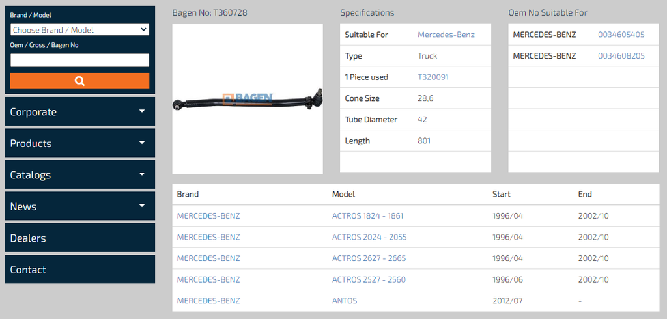Image resolution: width=667 pixels, height=319 pixels.
Task: Click MERCEDES-BENZ label beside 0034608205
Action: (545, 56)
